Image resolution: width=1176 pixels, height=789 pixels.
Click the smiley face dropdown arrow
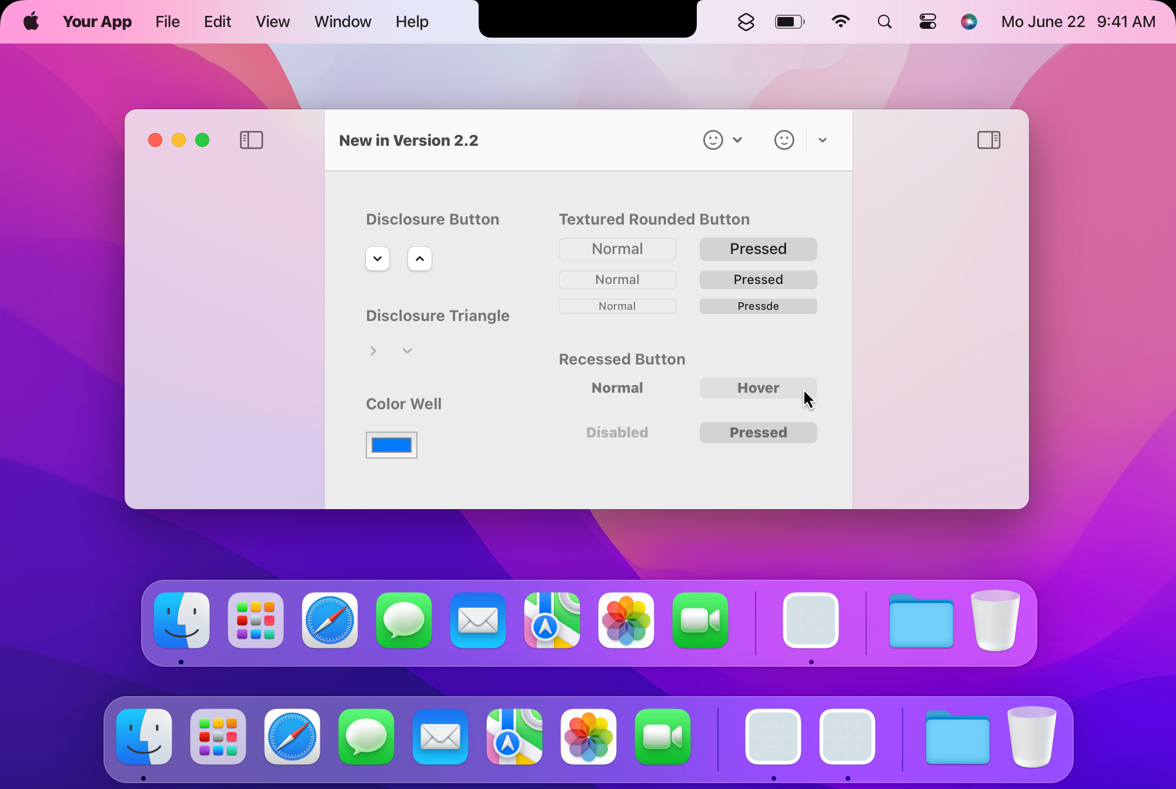click(737, 140)
